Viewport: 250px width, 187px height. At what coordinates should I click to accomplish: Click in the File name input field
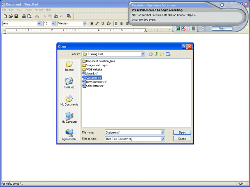133,132
